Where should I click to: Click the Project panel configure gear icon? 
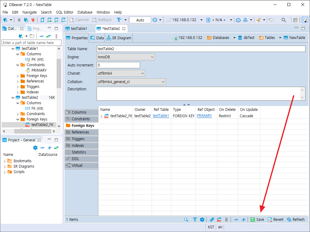(35, 147)
